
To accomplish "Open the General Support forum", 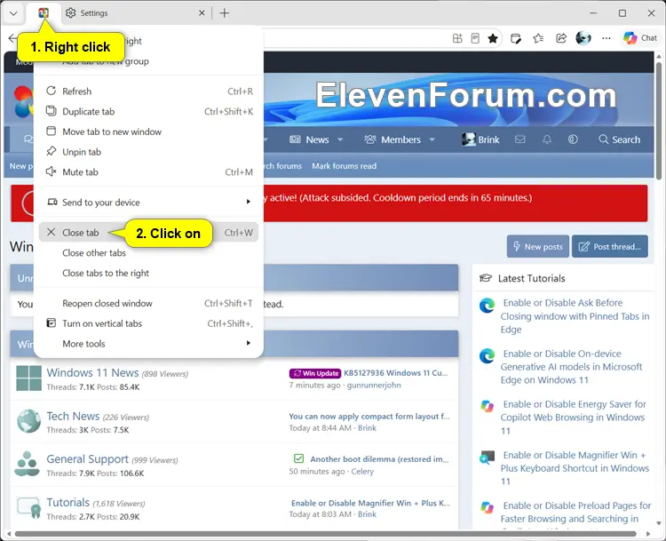I will click(88, 459).
